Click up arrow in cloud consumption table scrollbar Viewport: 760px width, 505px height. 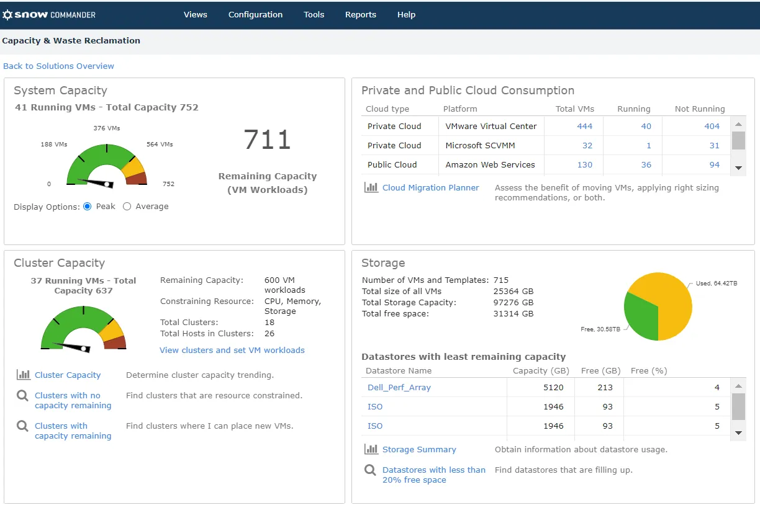[x=738, y=123]
